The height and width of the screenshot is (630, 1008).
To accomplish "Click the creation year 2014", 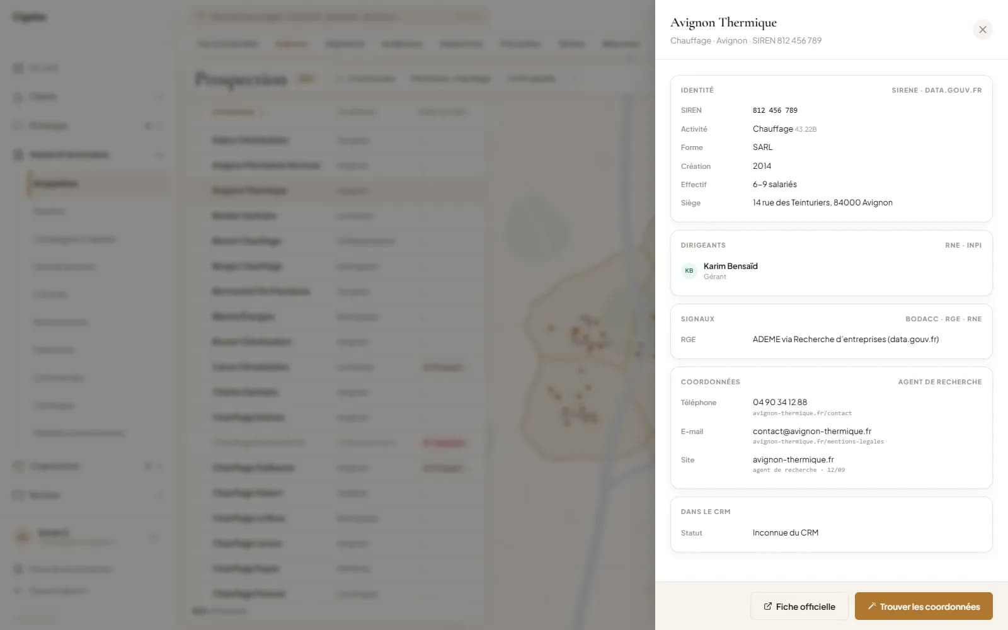I will [762, 166].
